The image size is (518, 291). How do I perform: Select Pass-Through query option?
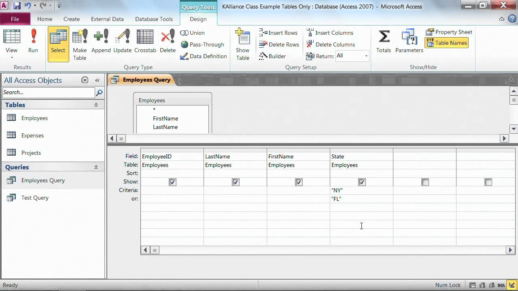click(x=202, y=44)
